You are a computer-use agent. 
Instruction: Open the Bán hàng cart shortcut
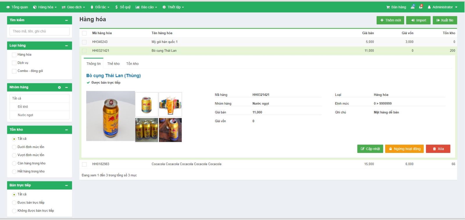coord(396,7)
